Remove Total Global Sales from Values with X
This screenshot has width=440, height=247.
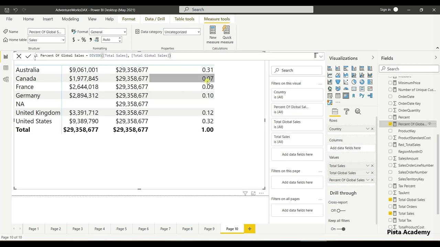[x=372, y=173]
